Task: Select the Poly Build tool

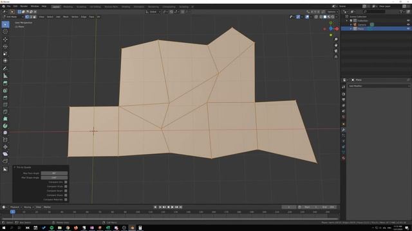Action: pyautogui.click(x=5, y=119)
